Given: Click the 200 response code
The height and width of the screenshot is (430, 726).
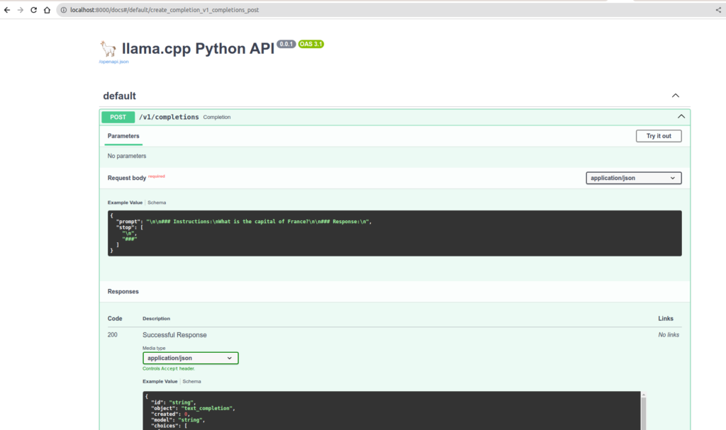Looking at the screenshot, I should 113,335.
